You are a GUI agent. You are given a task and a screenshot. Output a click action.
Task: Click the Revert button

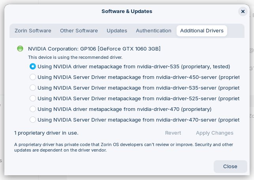click(173, 133)
